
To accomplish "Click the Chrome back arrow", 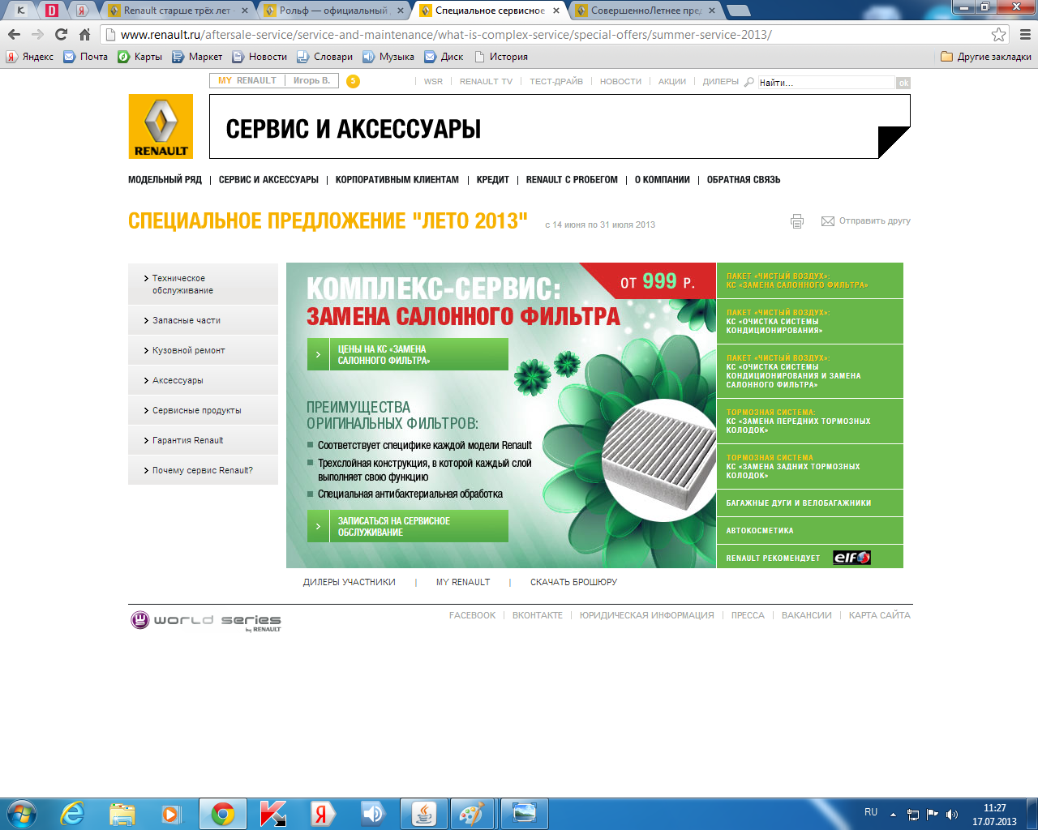I will (x=14, y=34).
